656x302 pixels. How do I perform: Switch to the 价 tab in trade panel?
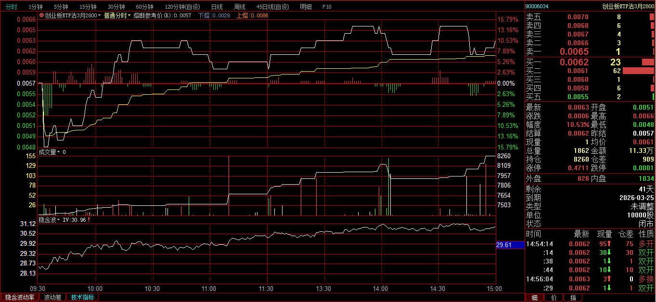553,298
